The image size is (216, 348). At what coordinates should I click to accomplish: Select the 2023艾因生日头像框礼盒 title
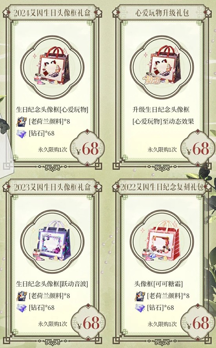click(x=52, y=187)
